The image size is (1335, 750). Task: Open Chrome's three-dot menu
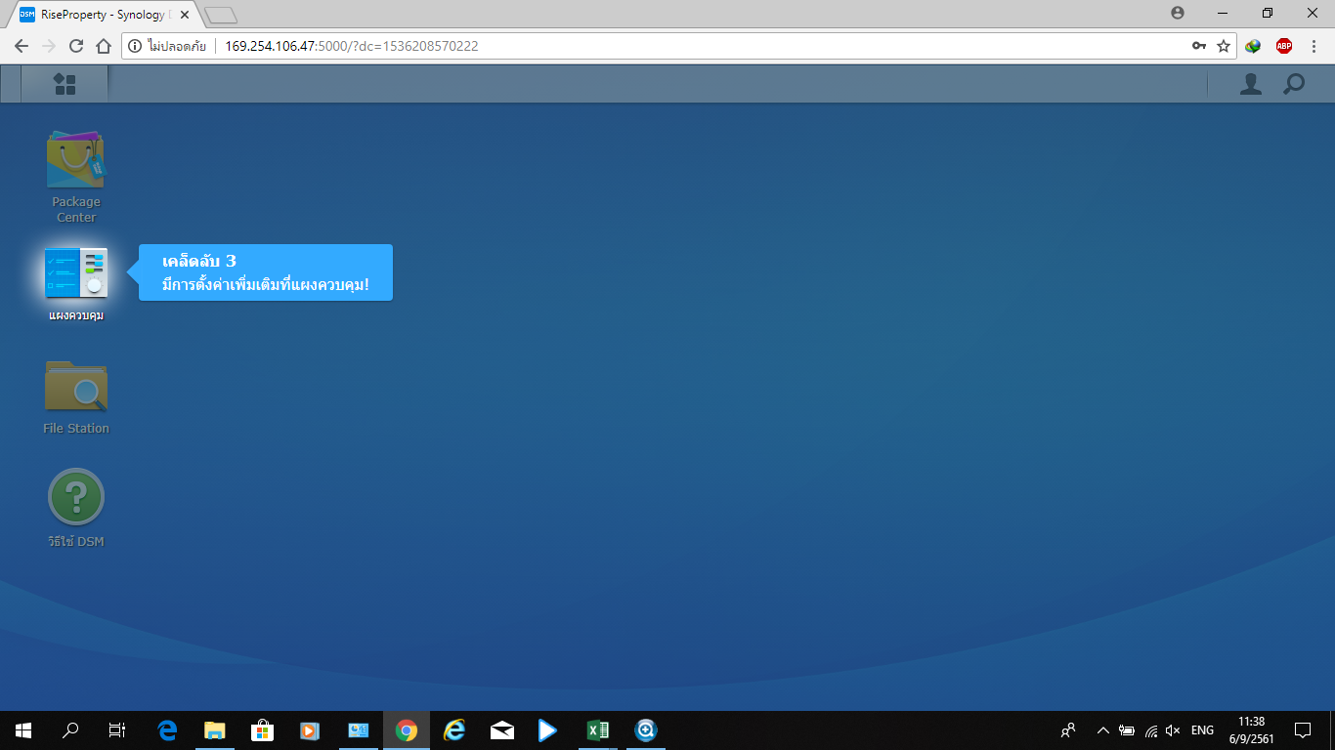[x=1313, y=46]
